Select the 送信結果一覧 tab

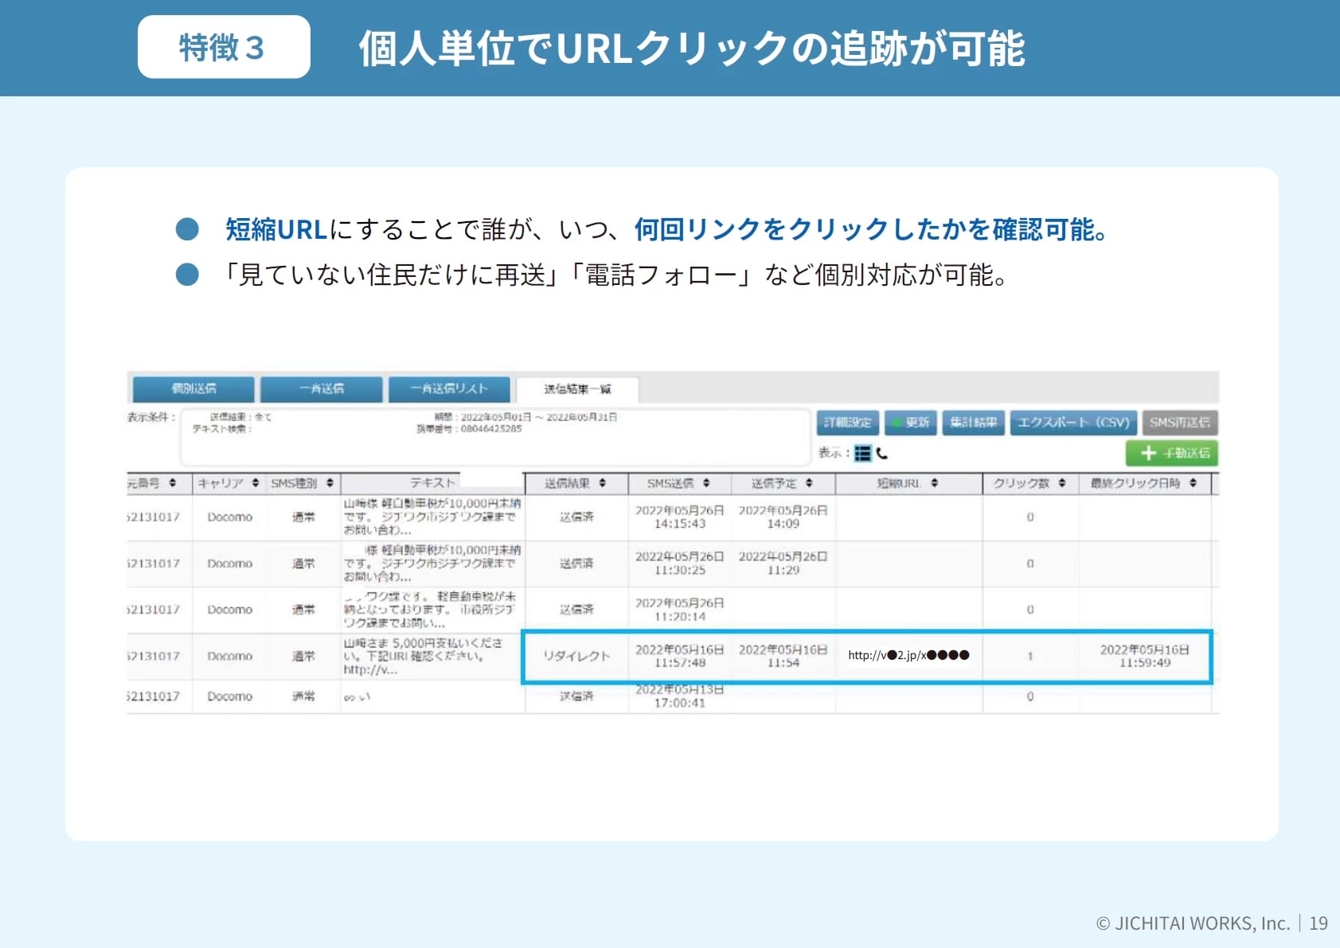(577, 389)
